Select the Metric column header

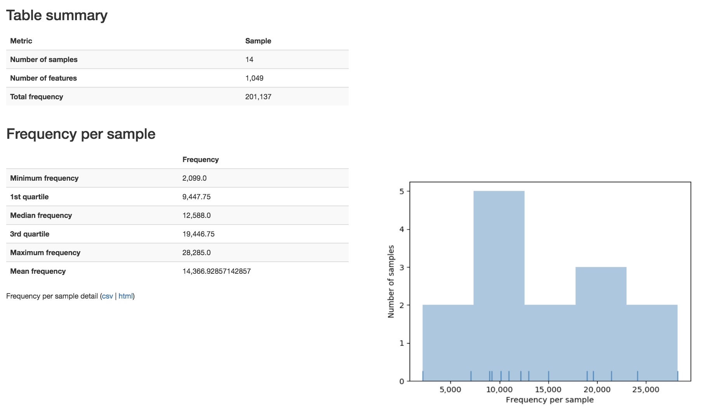point(21,41)
